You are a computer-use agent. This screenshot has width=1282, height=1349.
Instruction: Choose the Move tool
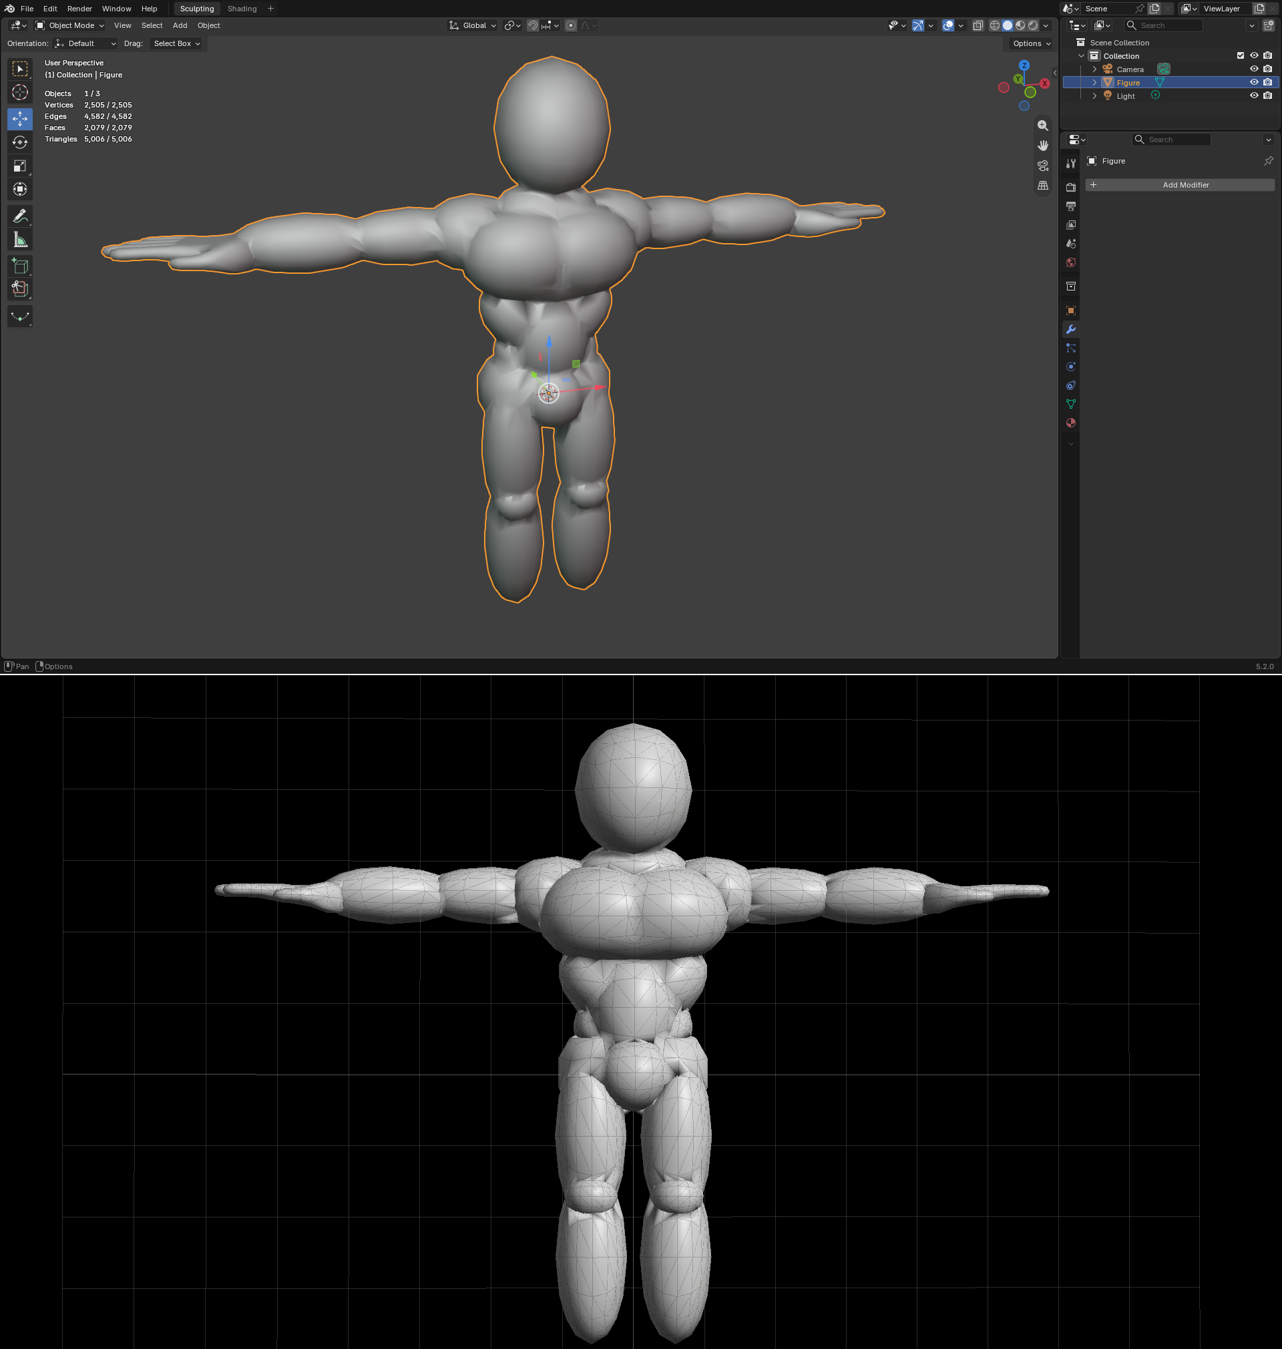pyautogui.click(x=20, y=119)
